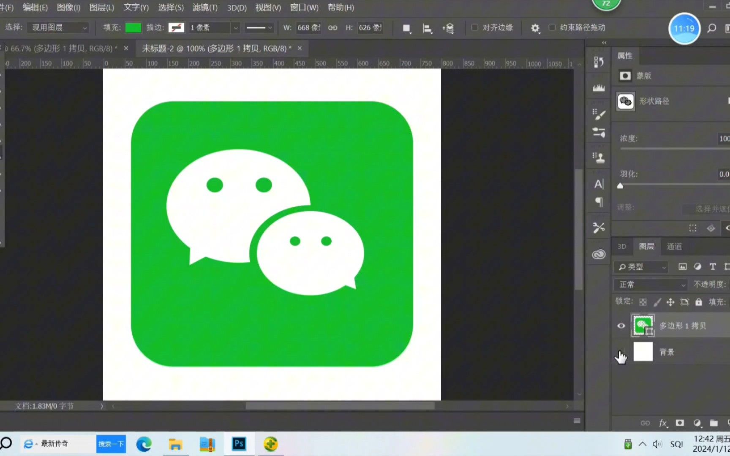Viewport: 730px width, 456px height.
Task: Click the height H input field
Action: point(370,28)
